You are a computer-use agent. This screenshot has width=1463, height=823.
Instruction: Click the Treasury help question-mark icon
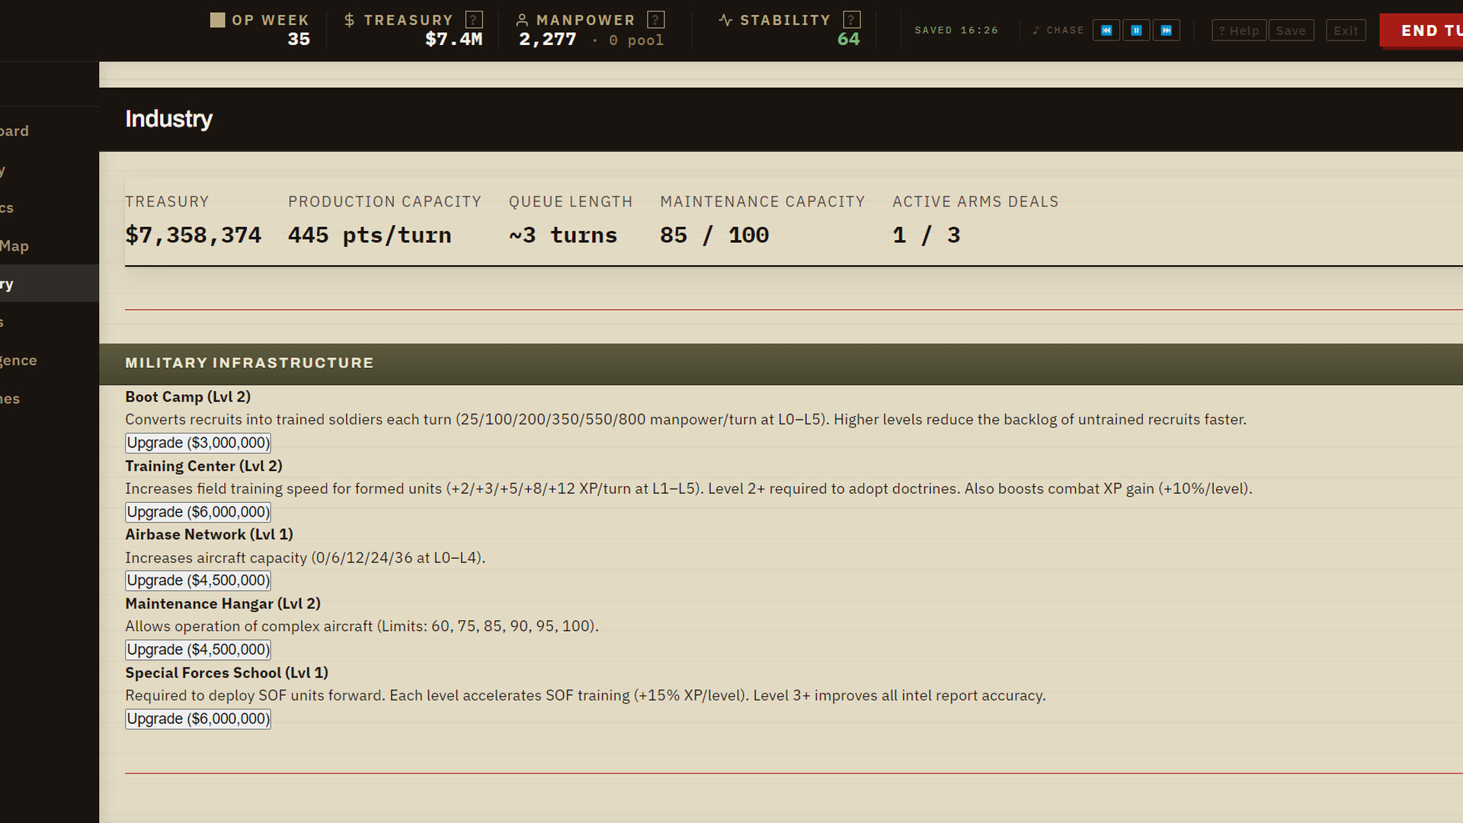pyautogui.click(x=474, y=20)
